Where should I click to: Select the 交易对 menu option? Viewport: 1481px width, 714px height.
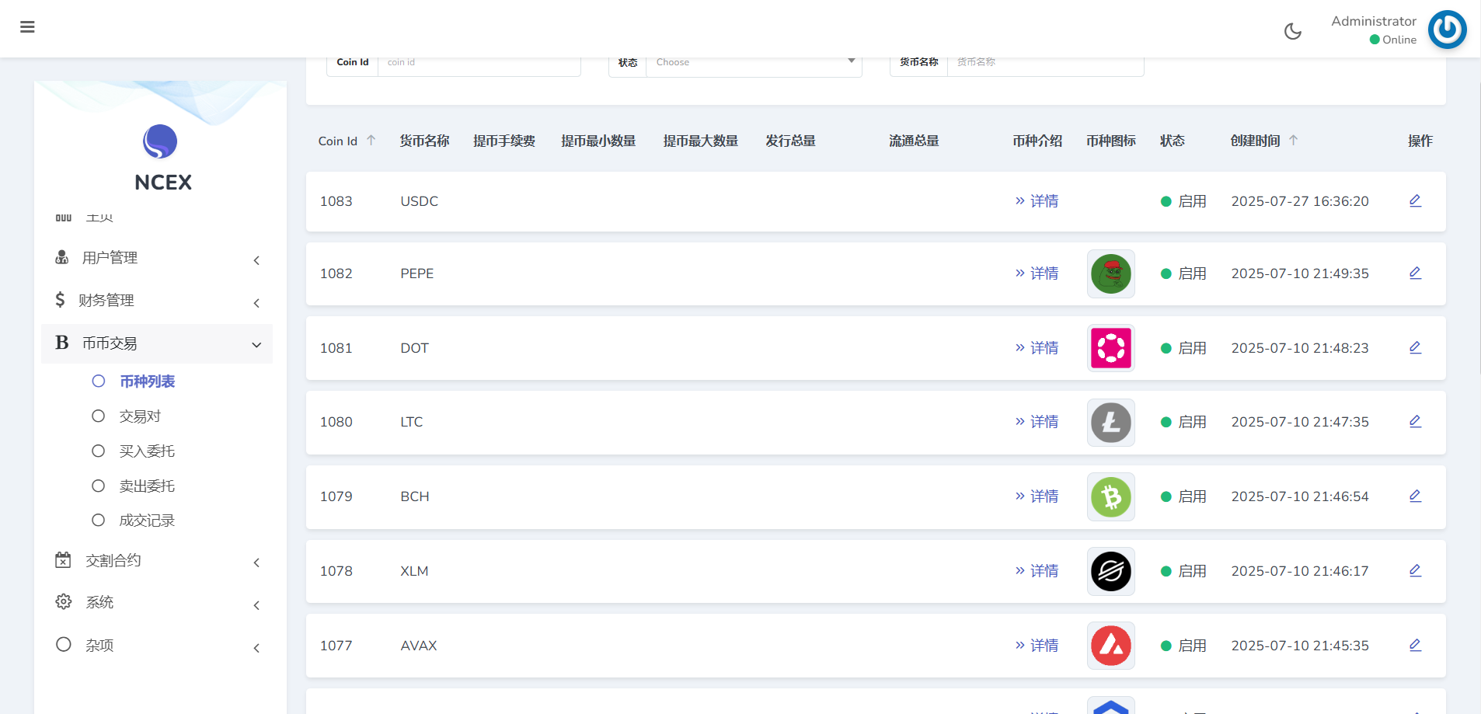(x=140, y=416)
